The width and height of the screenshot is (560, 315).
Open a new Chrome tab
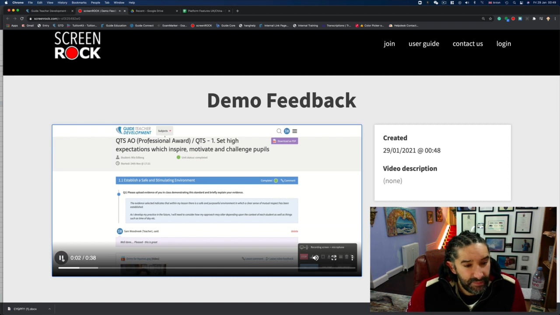tap(237, 10)
